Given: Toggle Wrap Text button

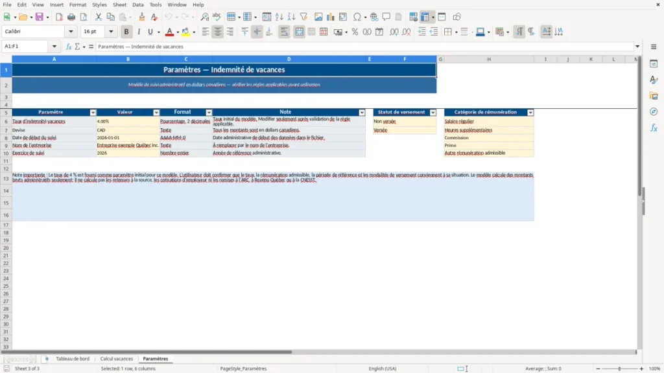Looking at the screenshot, I should coord(284,32).
